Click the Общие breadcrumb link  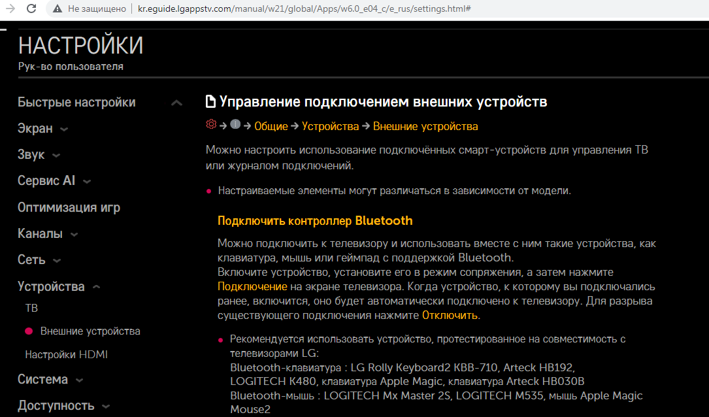click(271, 126)
